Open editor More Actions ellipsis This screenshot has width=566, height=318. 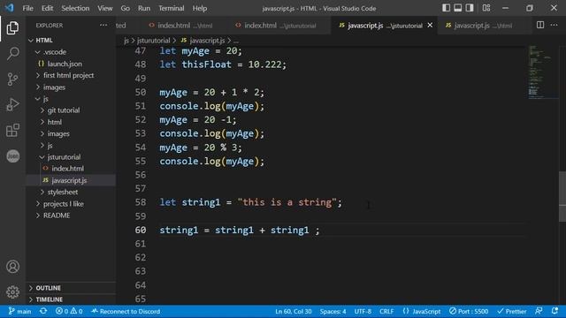(555, 25)
